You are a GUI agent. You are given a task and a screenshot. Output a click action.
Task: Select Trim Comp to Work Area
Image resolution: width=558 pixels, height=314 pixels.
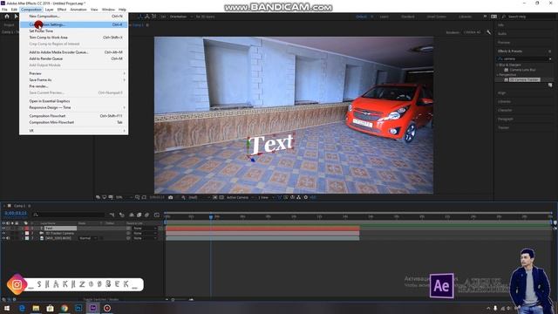point(73,37)
